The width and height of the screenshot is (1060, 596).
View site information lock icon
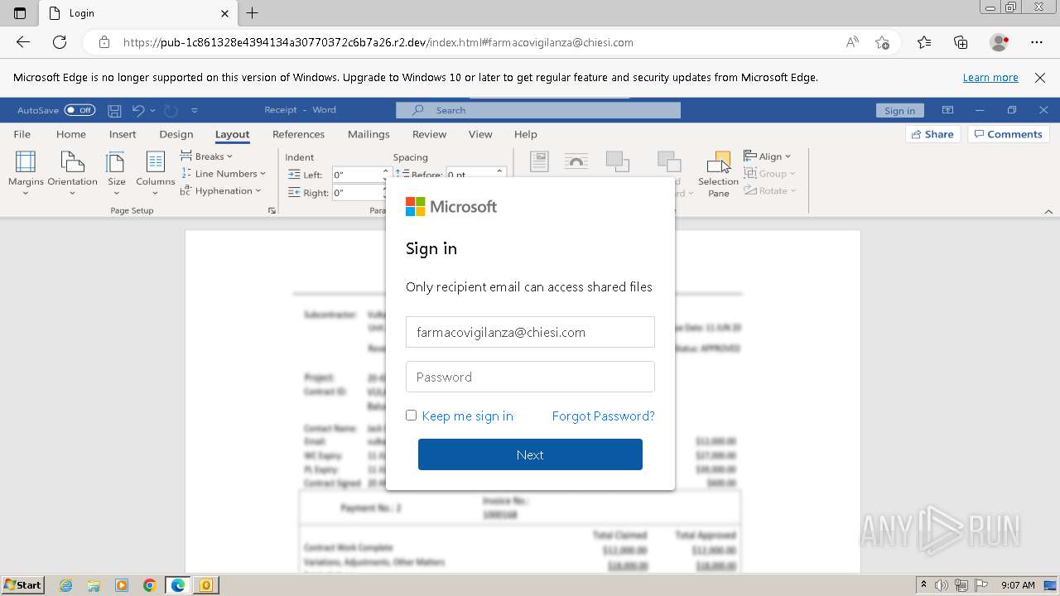[x=104, y=42]
